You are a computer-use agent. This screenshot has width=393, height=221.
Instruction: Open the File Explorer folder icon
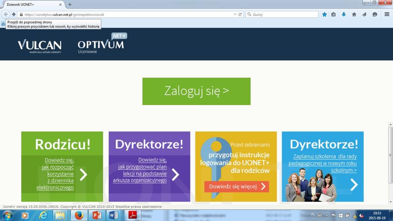(60, 216)
